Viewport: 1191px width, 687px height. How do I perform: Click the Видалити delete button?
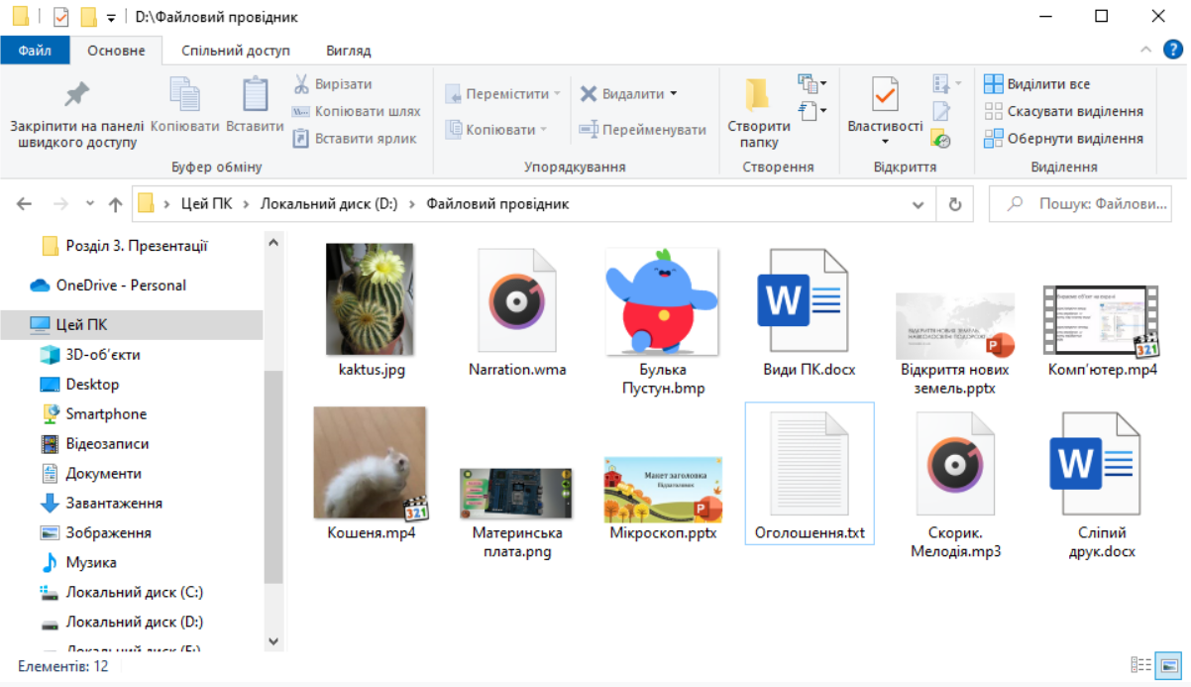coord(621,94)
